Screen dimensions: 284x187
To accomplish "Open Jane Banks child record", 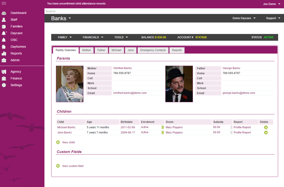I will [x=64, y=132].
